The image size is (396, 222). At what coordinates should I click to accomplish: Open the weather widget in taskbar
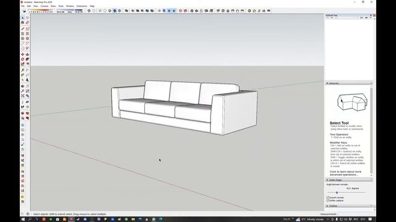(x=309, y=220)
